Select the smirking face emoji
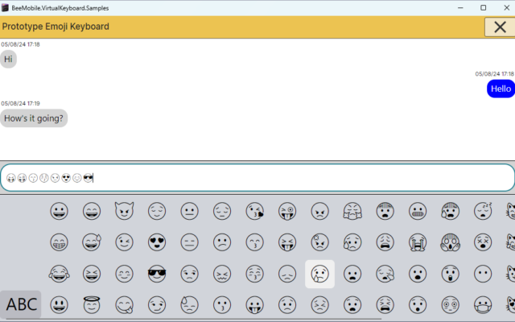Image resolution: width=515 pixels, height=322 pixels. pyautogui.click(x=157, y=304)
